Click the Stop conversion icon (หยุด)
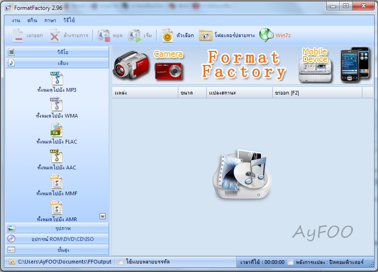Viewport: 378px width, 272px height. click(x=104, y=35)
